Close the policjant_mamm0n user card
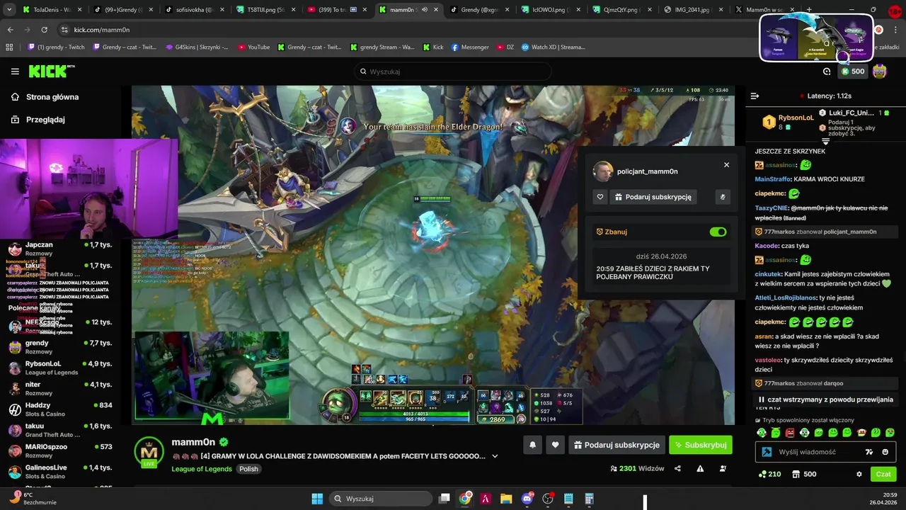Image resolution: width=906 pixels, height=510 pixels. click(x=726, y=165)
